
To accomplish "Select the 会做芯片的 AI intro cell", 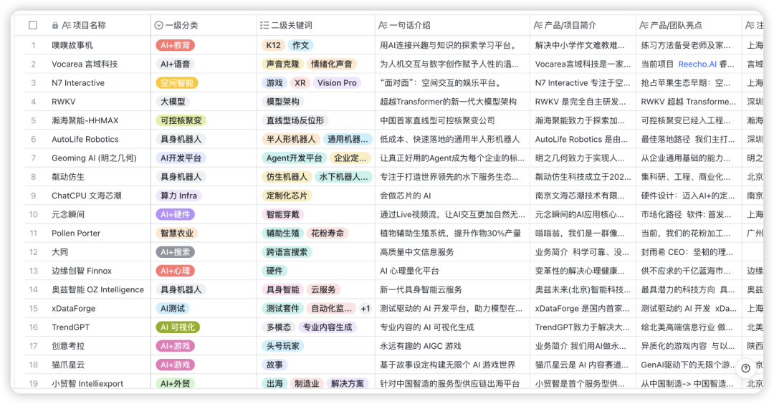I will pos(453,196).
